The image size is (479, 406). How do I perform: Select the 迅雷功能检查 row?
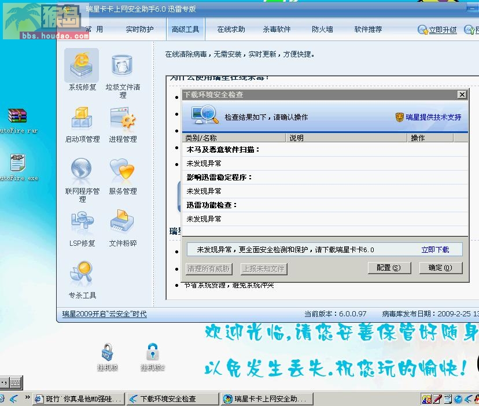pyautogui.click(x=325, y=205)
